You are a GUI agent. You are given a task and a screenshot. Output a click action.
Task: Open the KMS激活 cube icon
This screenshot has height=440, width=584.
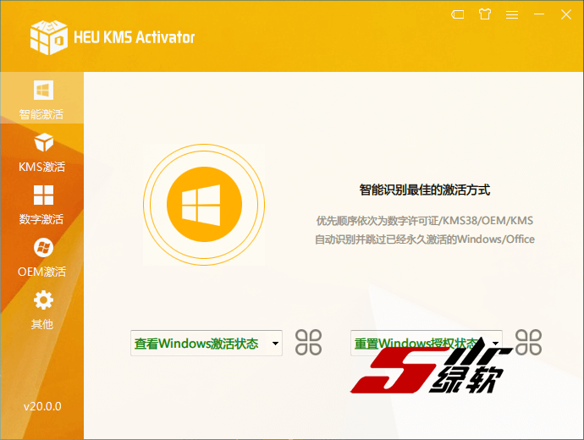[x=43, y=142]
